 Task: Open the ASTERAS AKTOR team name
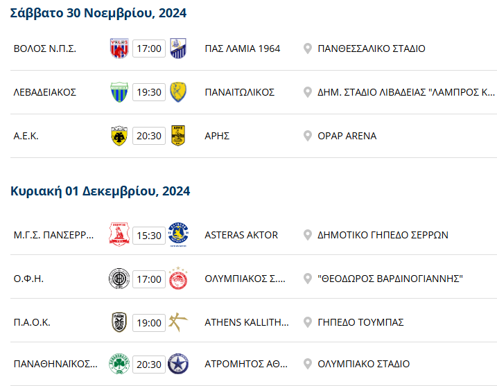pos(241,235)
